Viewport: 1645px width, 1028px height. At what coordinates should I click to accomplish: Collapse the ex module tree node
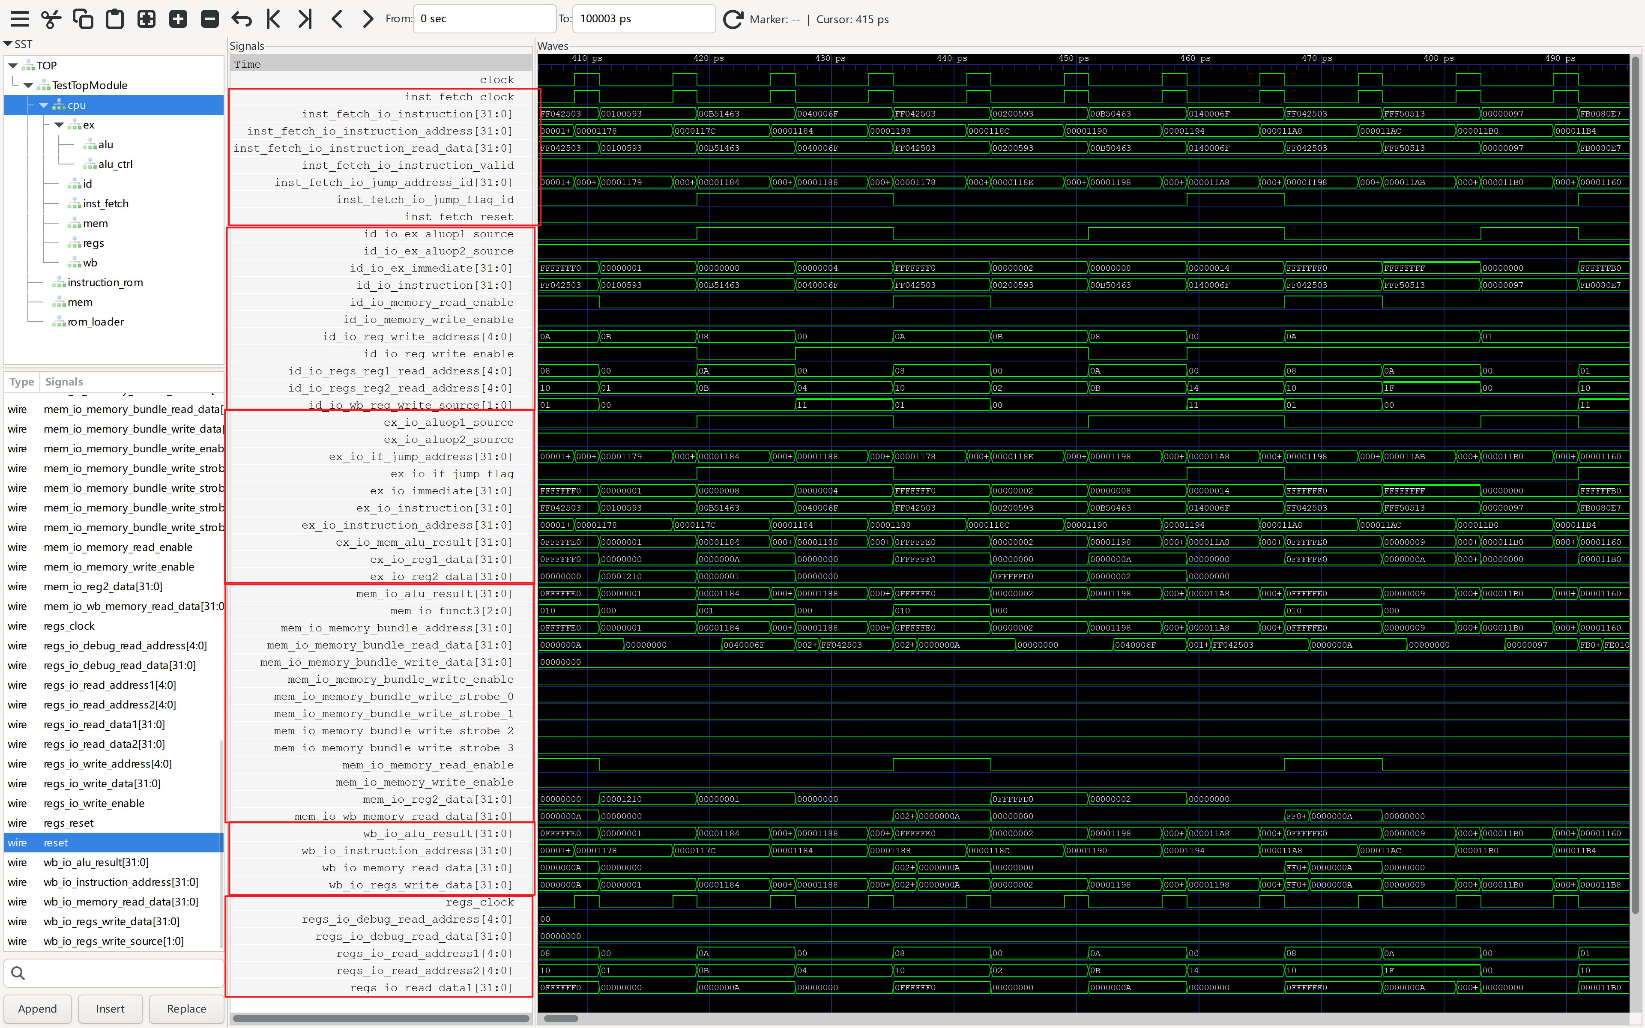(x=59, y=124)
